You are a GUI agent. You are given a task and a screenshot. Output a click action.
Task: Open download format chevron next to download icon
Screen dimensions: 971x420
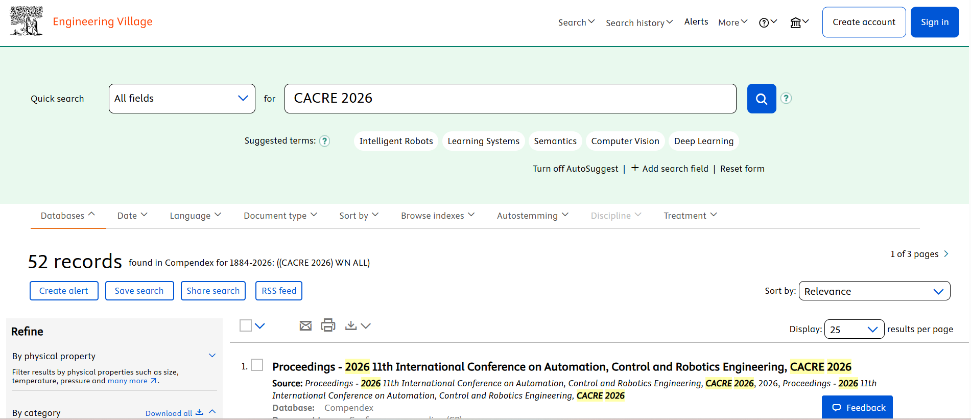[366, 325]
